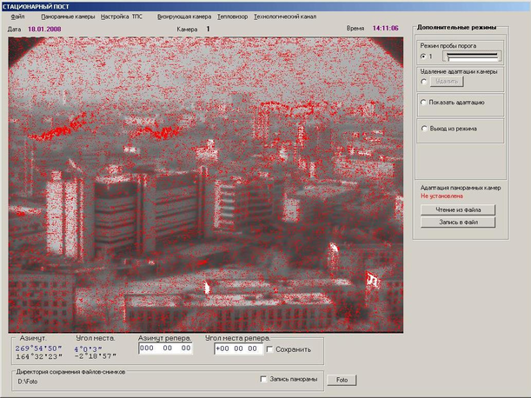This screenshot has width=531, height=398.
Task: Toggle the Запись панорамы checkbox
Action: [264, 380]
